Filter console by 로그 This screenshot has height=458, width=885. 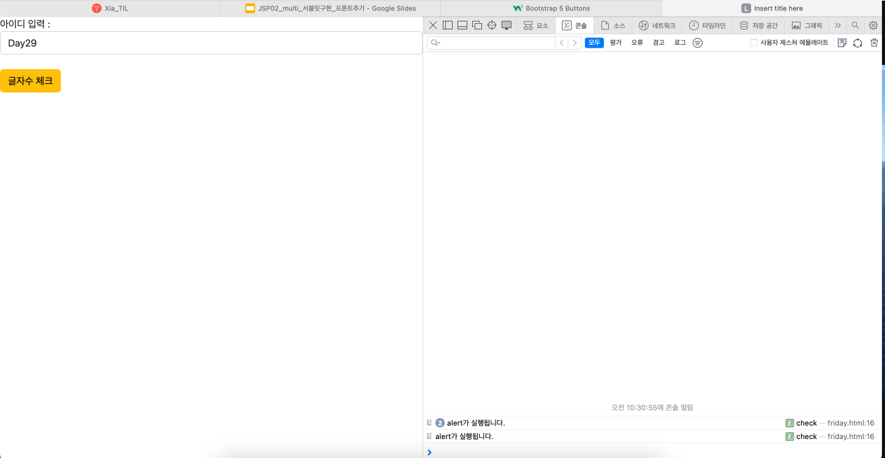point(680,43)
